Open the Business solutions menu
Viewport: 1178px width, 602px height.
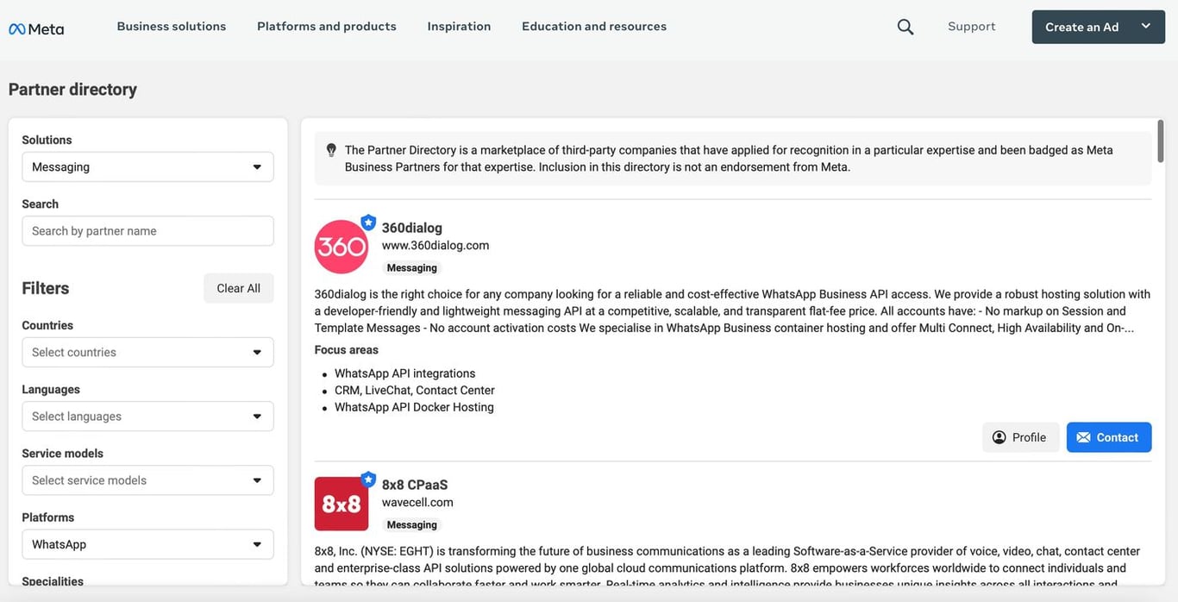pyautogui.click(x=172, y=27)
